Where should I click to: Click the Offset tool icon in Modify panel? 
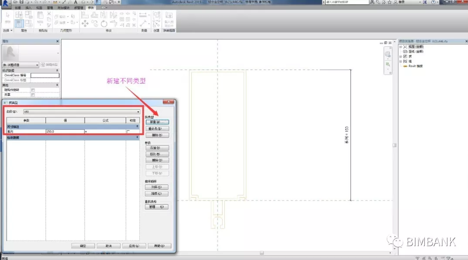point(94,14)
